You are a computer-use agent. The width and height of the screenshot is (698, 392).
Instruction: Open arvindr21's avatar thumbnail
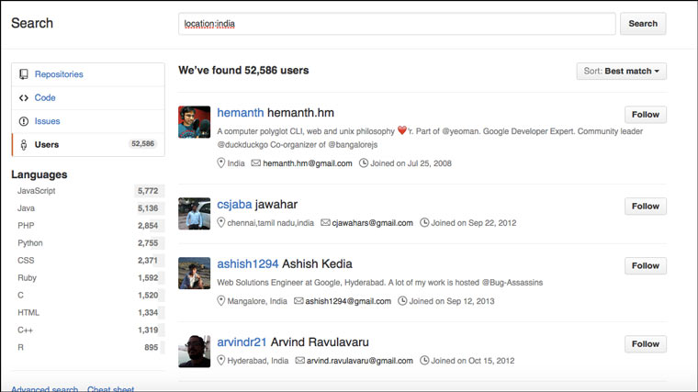[194, 351]
